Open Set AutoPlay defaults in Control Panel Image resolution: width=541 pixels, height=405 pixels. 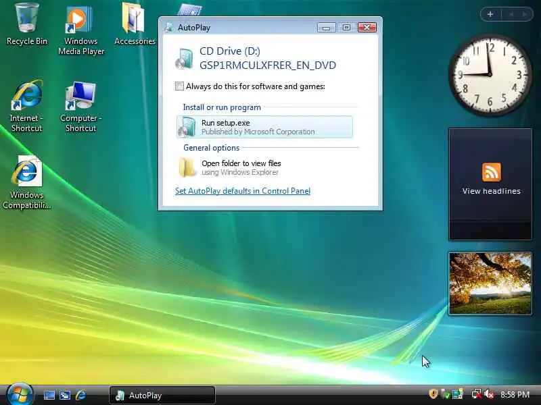click(243, 191)
